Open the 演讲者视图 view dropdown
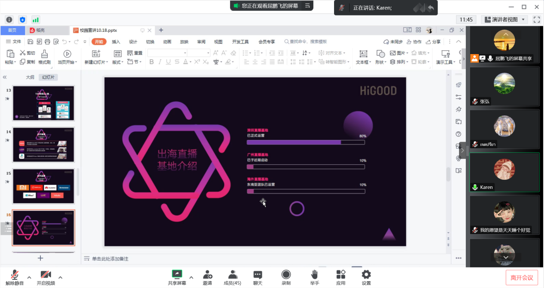Image resolution: width=544 pixels, height=288 pixels. (505, 19)
